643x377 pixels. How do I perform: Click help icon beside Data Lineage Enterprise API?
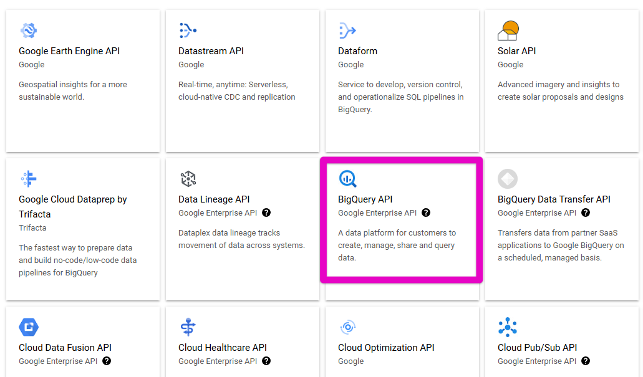[266, 212]
